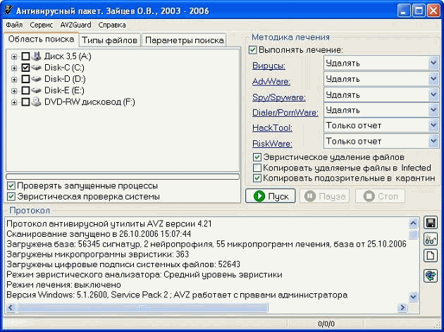
Task: Uncheck the Disk-C (C:) checkbox
Action: (x=25, y=68)
